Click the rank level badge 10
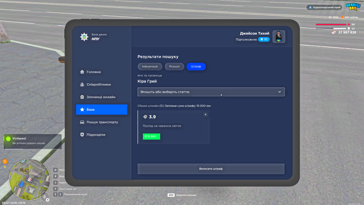Viewport: 364px width, 205px height. (264, 39)
